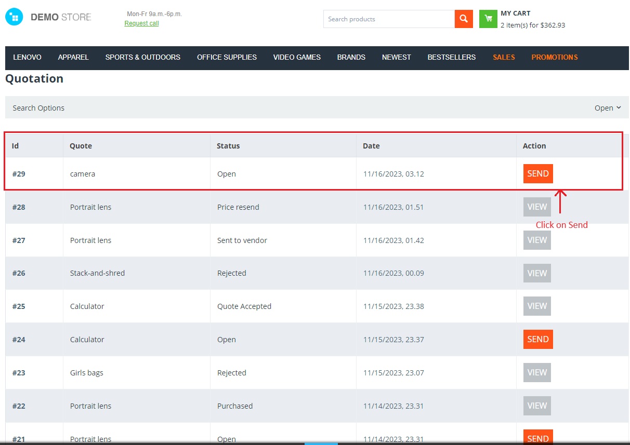Viewport: 630px width, 445px height.
Task: Click the Date column header
Action: 371,146
